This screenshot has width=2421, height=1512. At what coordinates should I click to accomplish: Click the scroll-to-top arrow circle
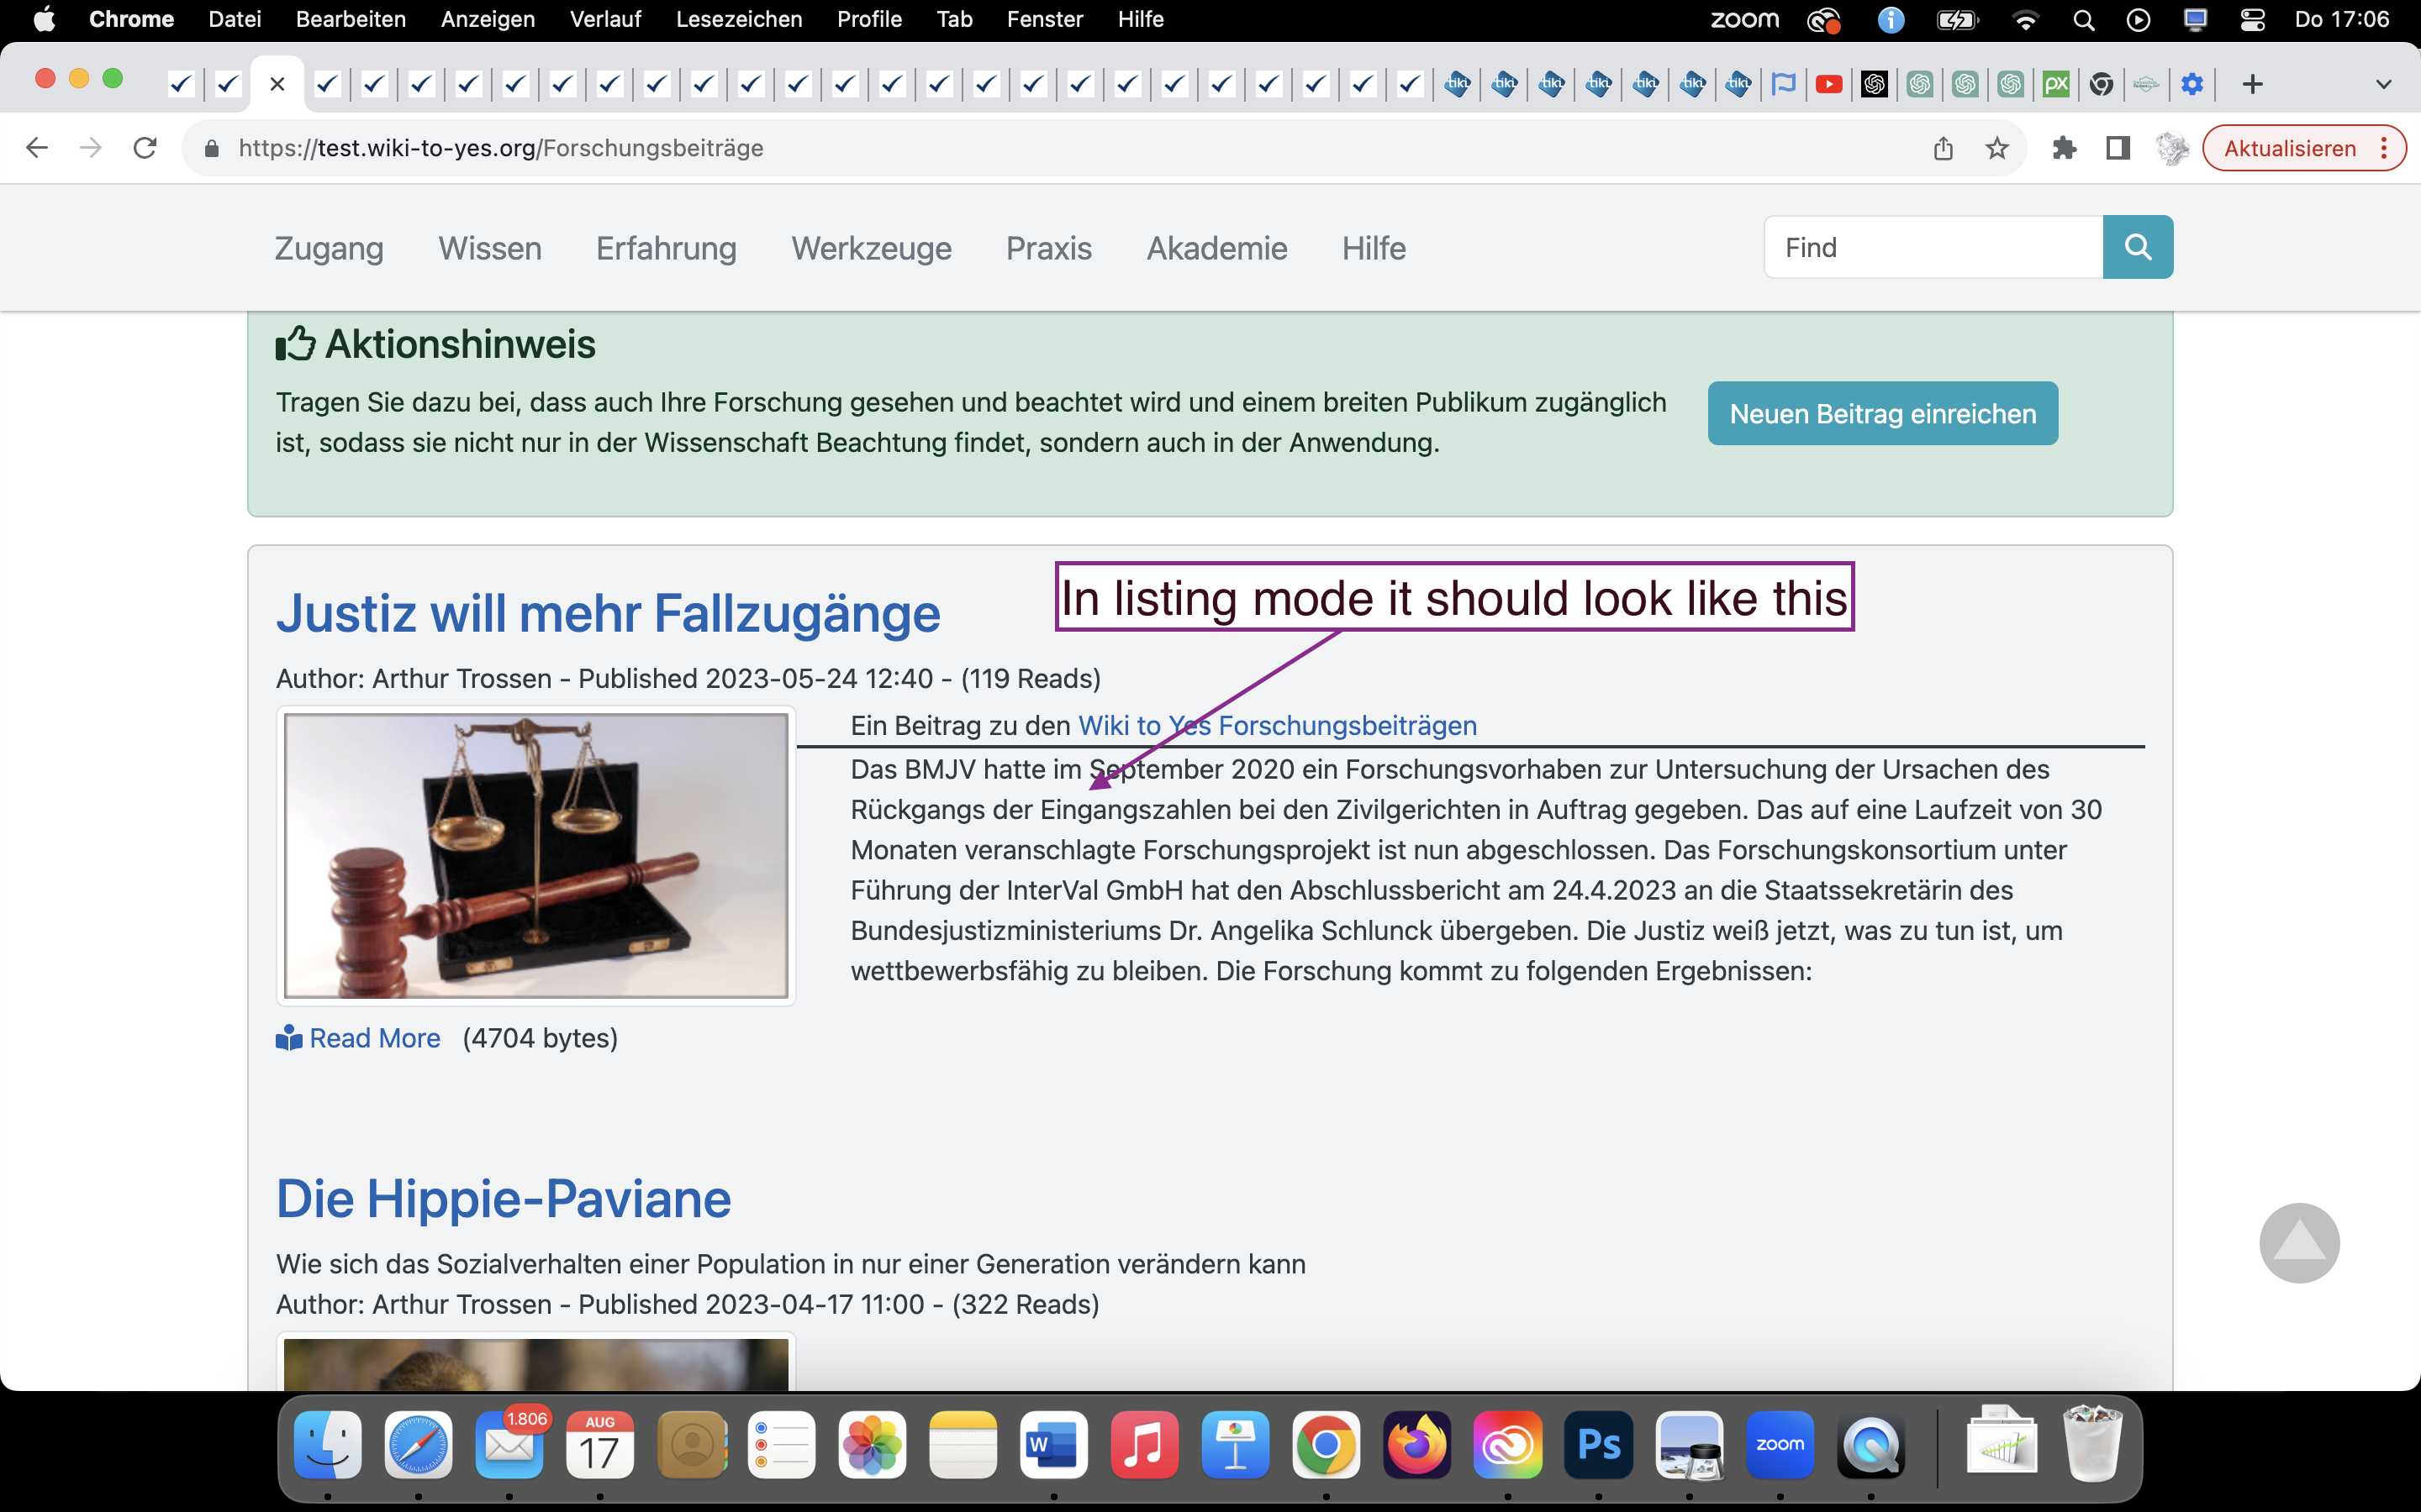coord(2298,1242)
